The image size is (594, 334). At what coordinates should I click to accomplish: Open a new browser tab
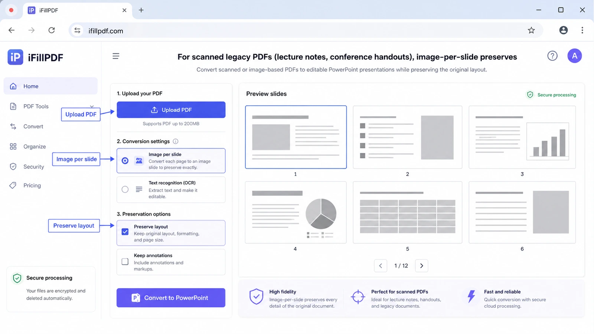point(141,10)
